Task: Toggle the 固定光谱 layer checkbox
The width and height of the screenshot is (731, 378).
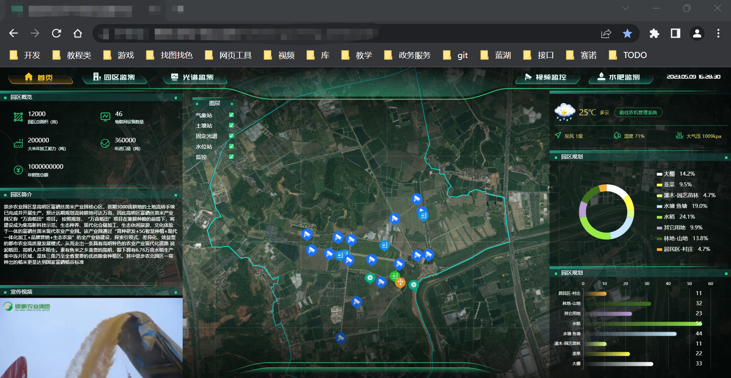Action: [x=231, y=136]
